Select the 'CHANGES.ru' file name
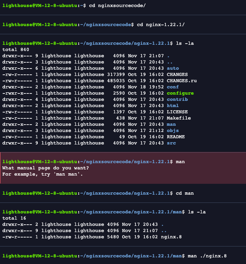 tap(182, 81)
